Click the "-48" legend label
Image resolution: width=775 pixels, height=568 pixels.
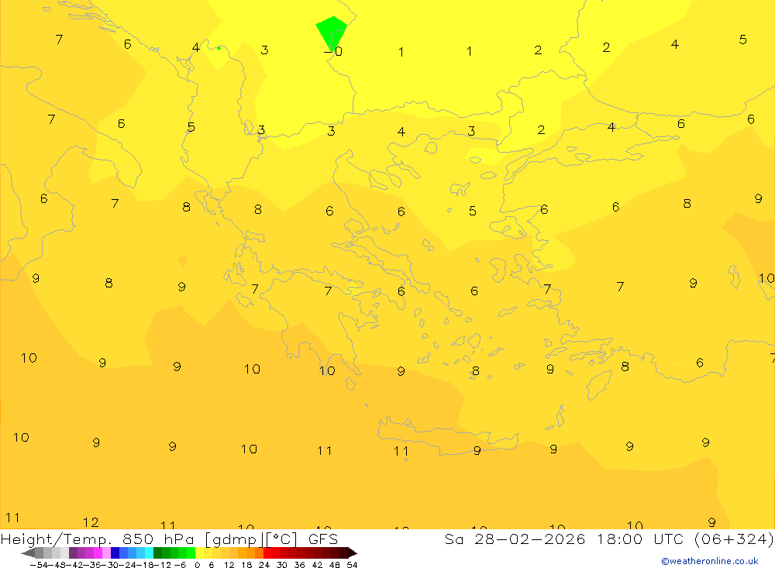(x=57, y=565)
